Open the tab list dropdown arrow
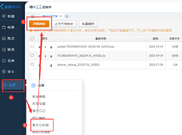The height and width of the screenshot is (135, 182). pyautogui.click(x=67, y=16)
